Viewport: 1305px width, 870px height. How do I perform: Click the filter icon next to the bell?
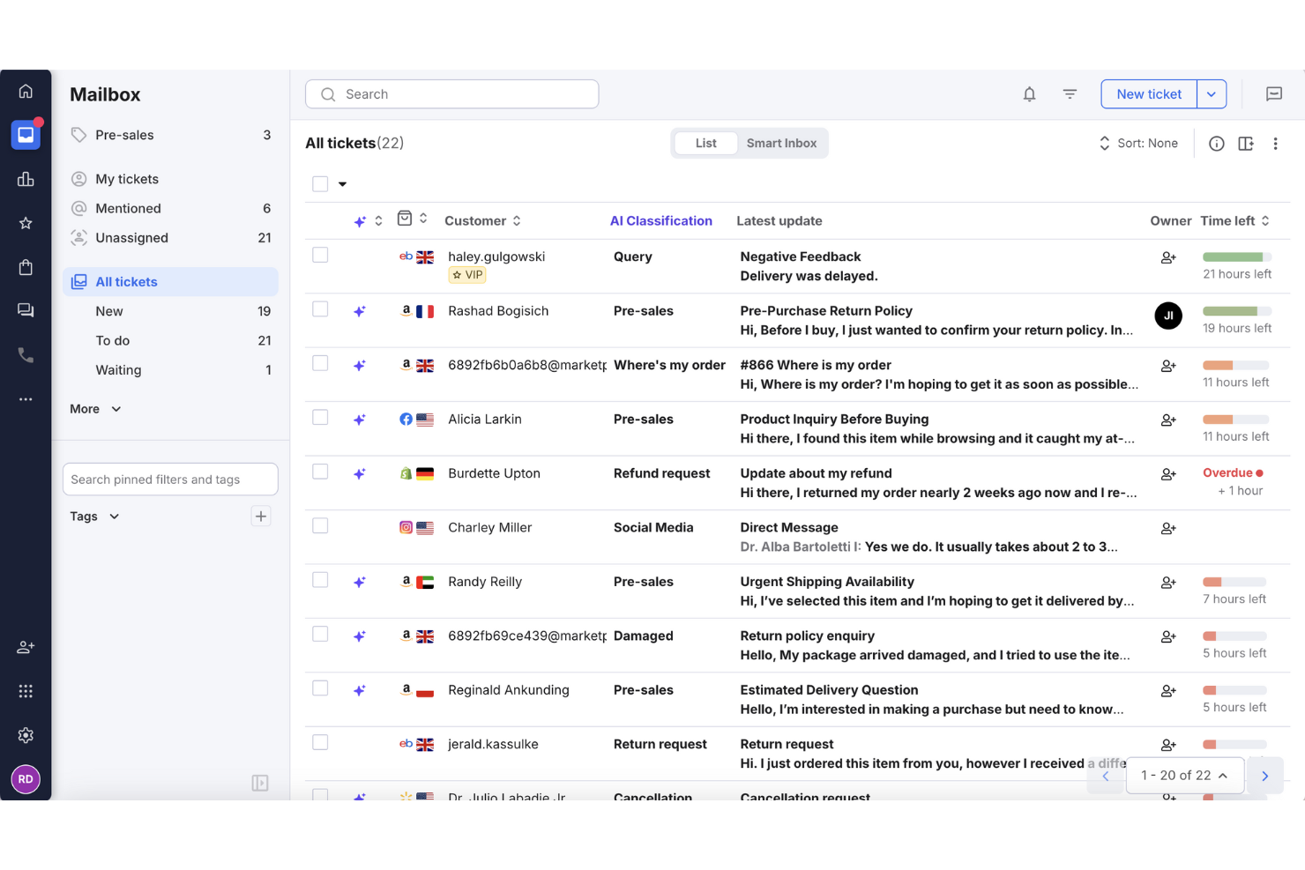point(1070,93)
